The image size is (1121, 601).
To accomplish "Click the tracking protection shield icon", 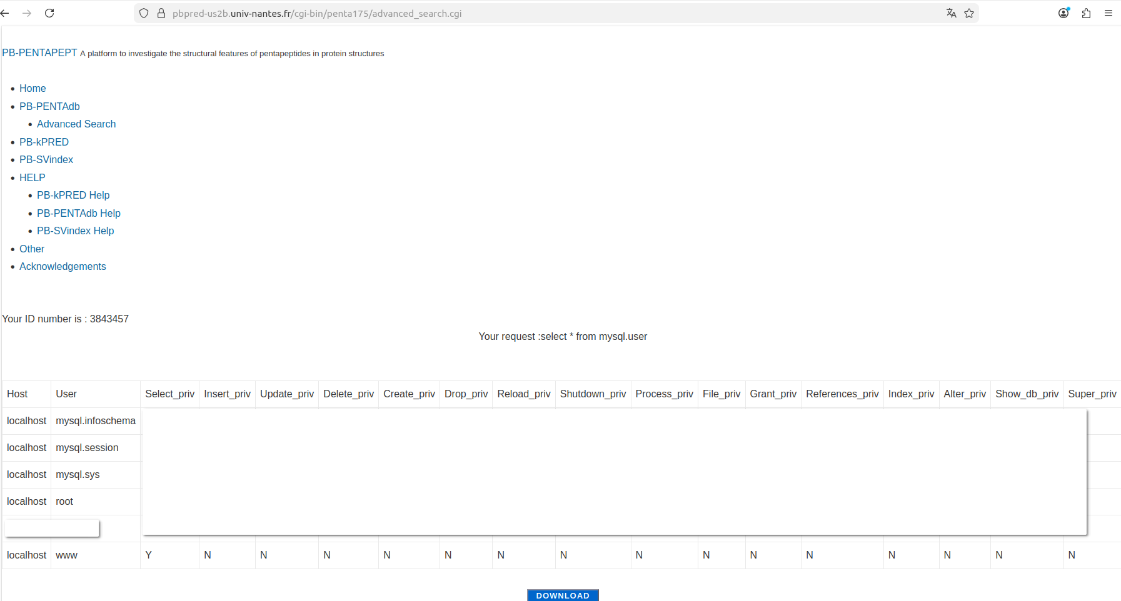I will click(144, 13).
